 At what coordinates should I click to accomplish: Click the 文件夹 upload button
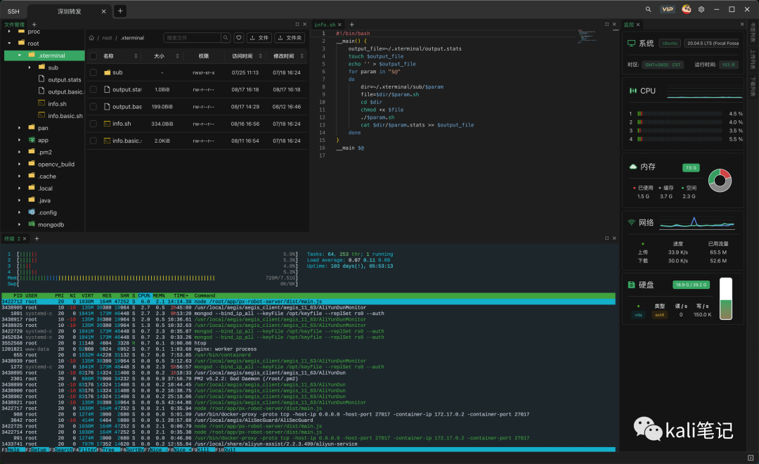(x=290, y=38)
